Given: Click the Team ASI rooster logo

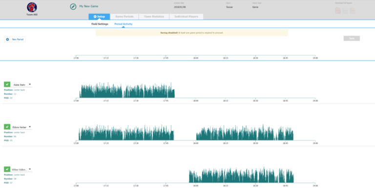Looking at the screenshot, I should coord(32,7).
